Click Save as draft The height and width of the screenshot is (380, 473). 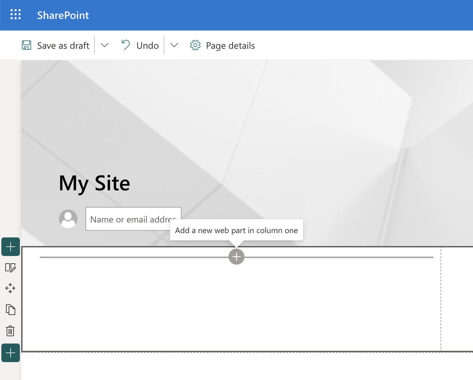56,45
